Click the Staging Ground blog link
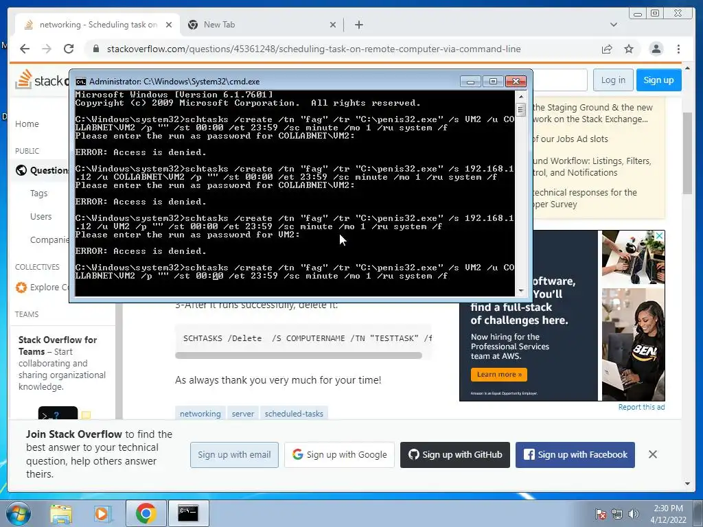 click(x=592, y=113)
